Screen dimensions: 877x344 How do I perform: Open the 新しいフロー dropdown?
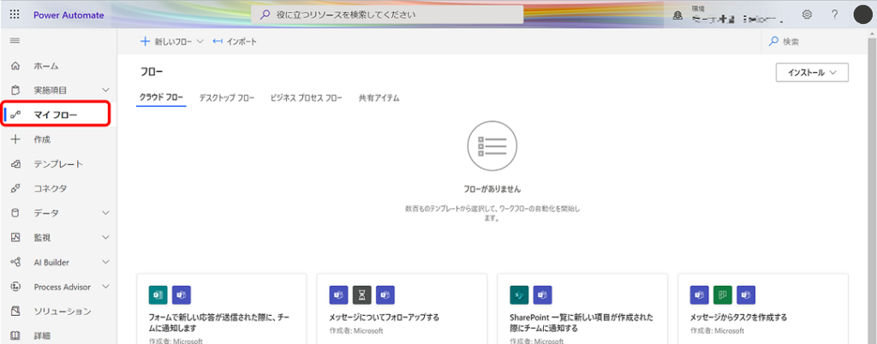(x=171, y=41)
